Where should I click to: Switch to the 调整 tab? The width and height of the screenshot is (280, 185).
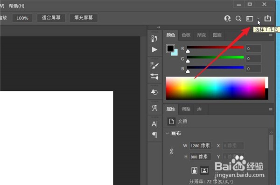pos(186,109)
